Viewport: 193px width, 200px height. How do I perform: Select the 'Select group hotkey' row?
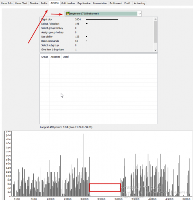[x=97, y=28]
